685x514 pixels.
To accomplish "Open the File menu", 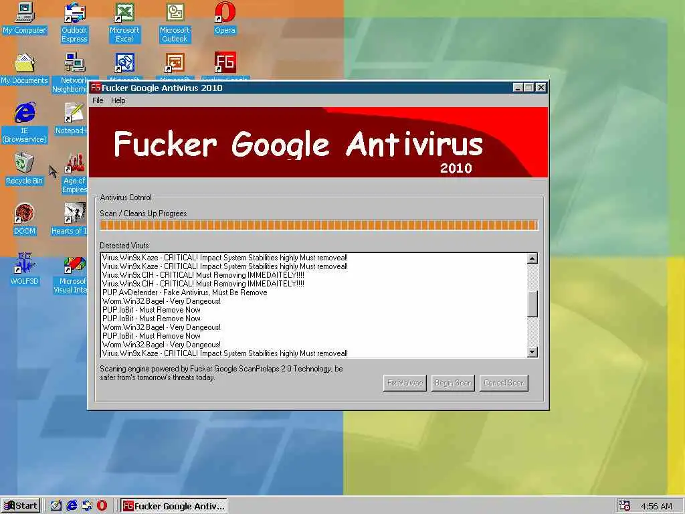I will tap(98, 100).
